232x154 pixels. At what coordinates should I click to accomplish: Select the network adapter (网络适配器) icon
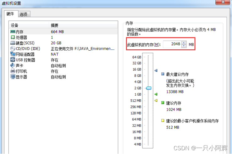click(13, 54)
